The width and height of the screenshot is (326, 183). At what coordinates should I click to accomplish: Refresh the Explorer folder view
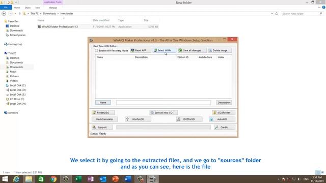(277, 14)
